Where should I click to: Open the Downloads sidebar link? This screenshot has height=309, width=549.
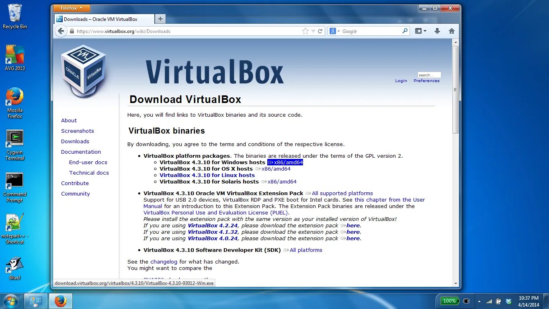click(75, 141)
